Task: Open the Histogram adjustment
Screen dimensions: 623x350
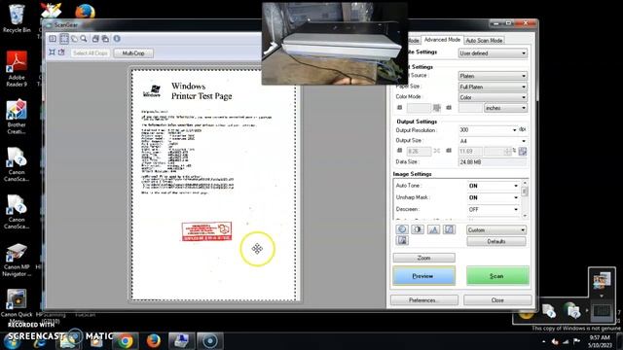Action: [433, 229]
